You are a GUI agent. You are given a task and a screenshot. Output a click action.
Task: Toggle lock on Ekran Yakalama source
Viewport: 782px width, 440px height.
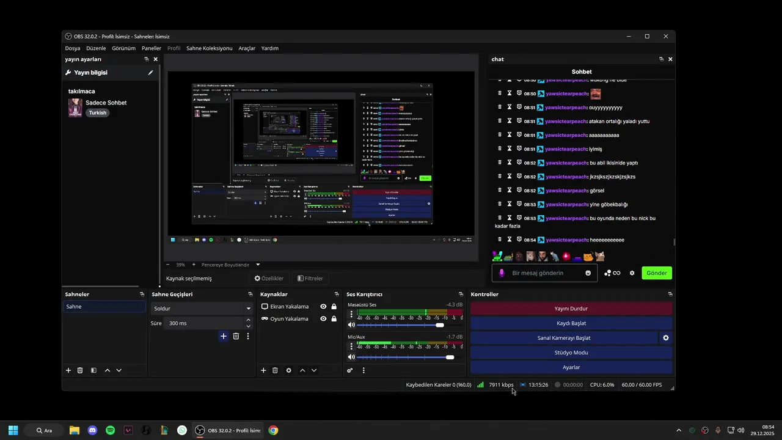[334, 307]
